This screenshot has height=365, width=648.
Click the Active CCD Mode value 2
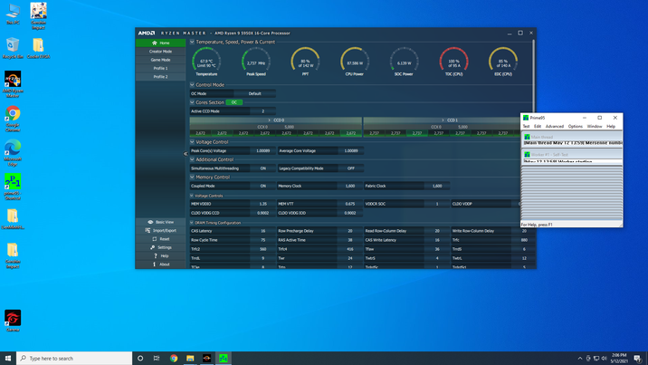point(262,111)
